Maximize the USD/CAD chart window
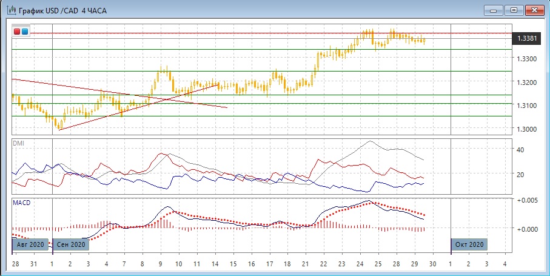Viewport: 550px width, 276px height. 514,10
